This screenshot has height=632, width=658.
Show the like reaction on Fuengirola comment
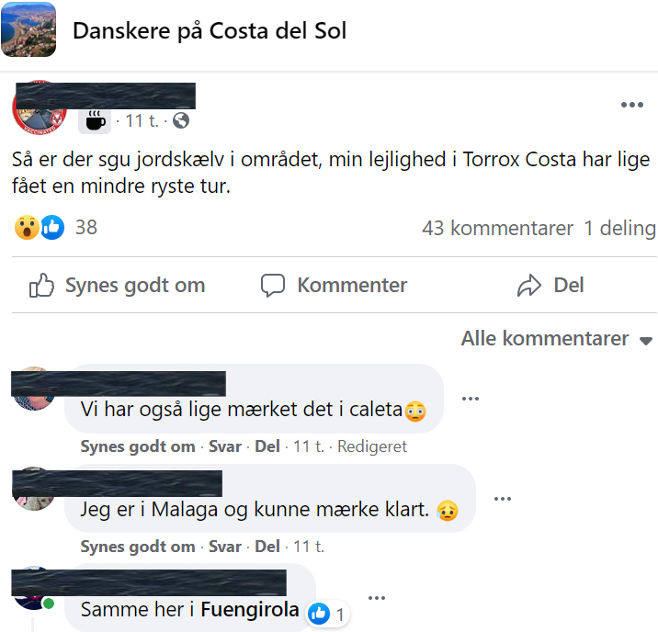(x=327, y=613)
